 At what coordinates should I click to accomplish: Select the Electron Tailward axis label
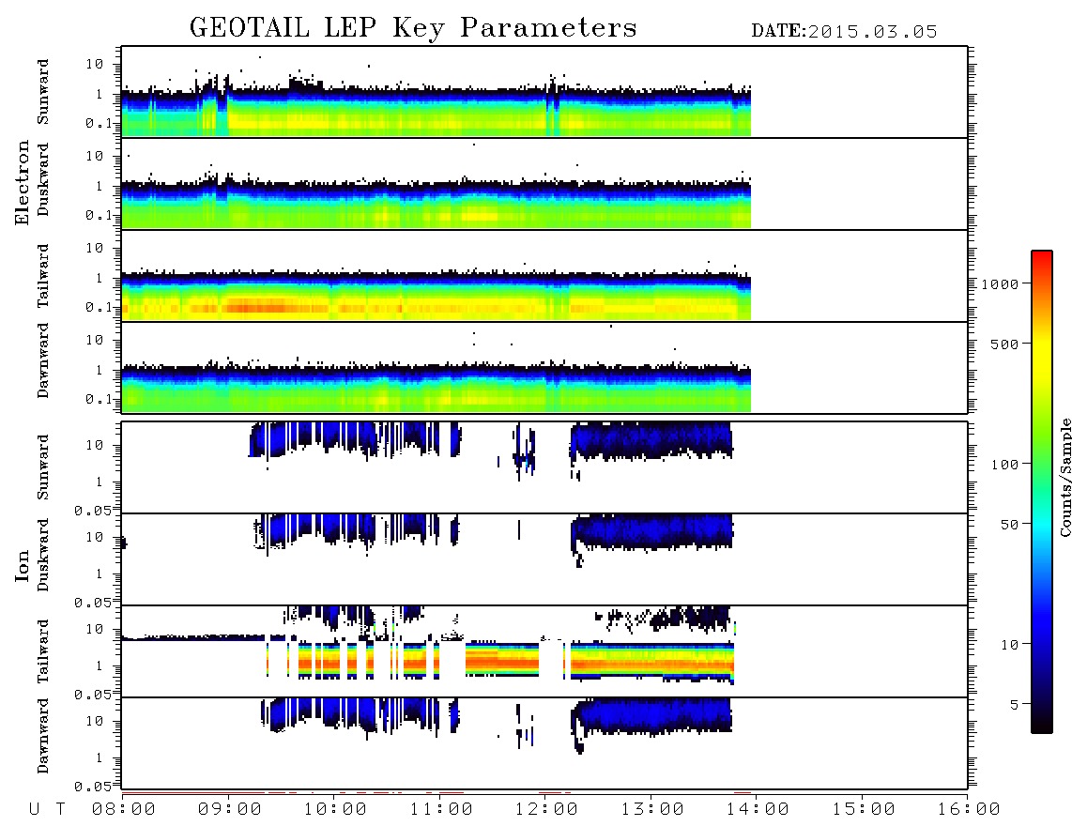click(43, 276)
